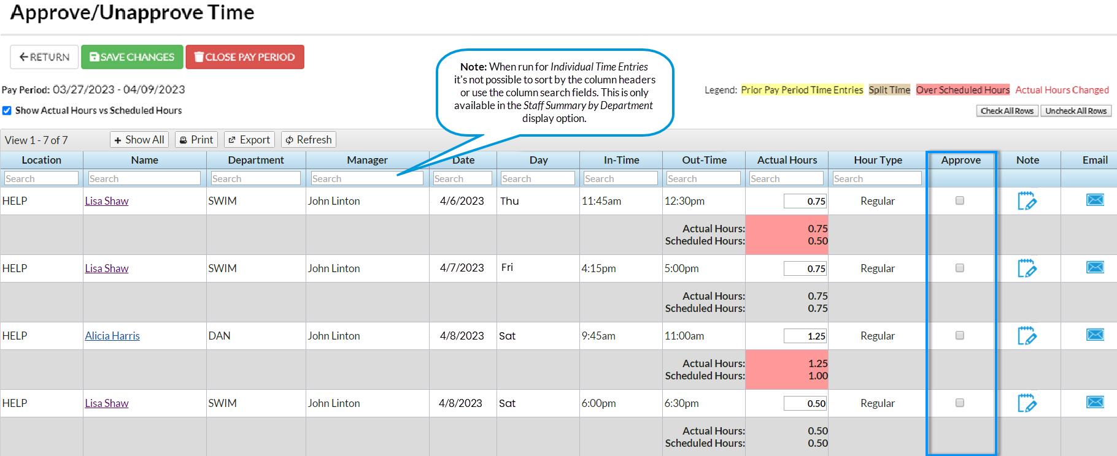Sort by Location column header
Viewport: 1117px width, 456px height.
click(42, 160)
